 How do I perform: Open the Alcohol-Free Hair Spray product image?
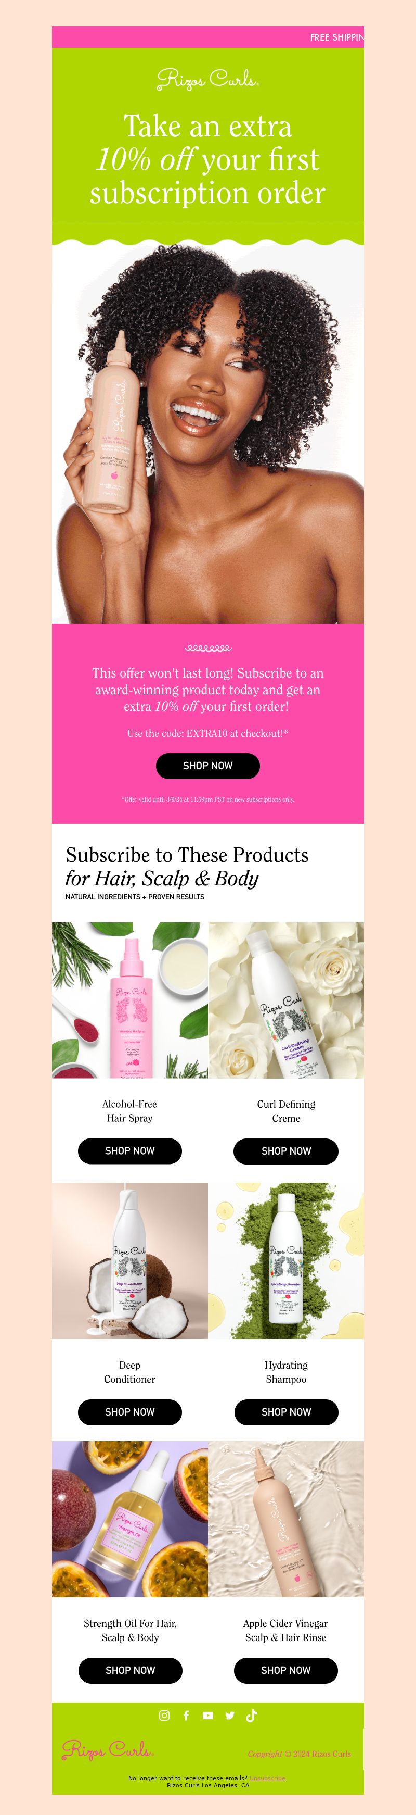coord(129,1000)
